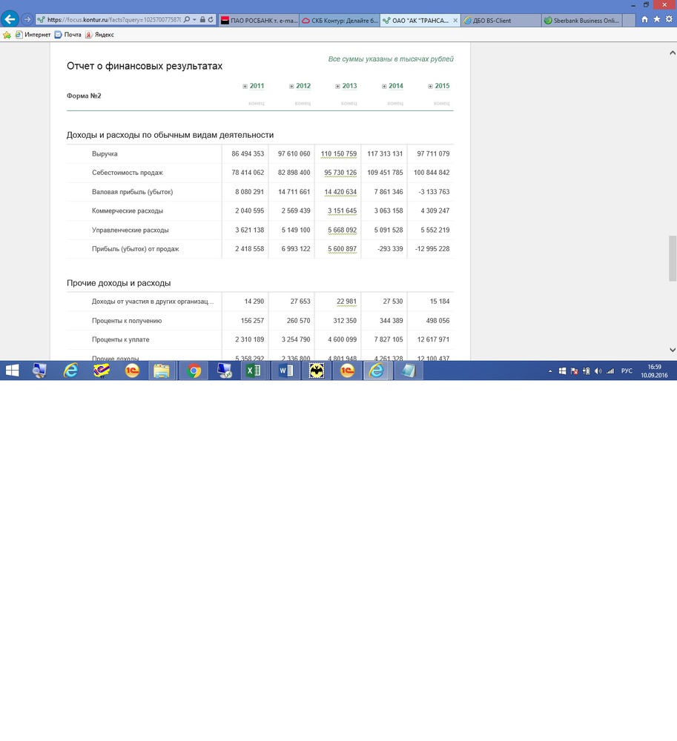Image resolution: width=677 pixels, height=741 pixels.
Task: Open the browser Home icon
Action: (645, 19)
